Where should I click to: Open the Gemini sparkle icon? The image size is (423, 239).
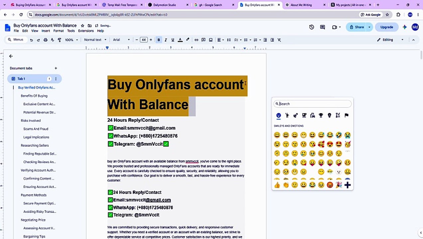click(x=404, y=27)
